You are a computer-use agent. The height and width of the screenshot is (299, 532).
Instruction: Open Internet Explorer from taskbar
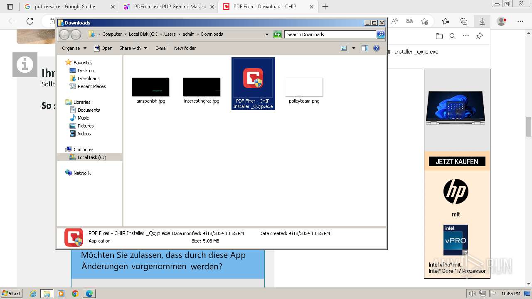click(x=33, y=294)
